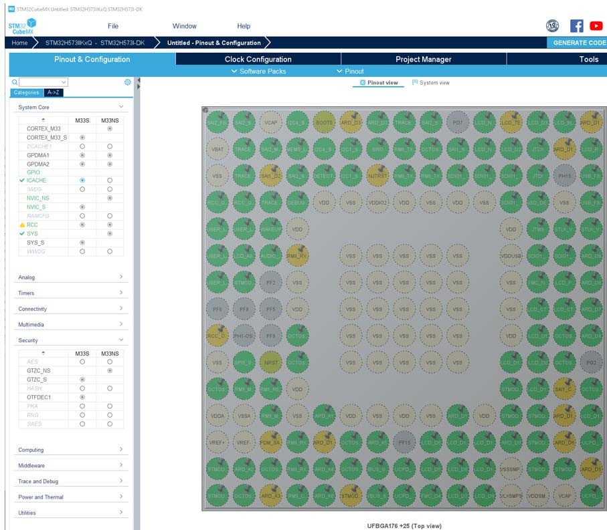Select the WAKEUP pin on the chip
Image resolution: width=607 pixels, height=530 pixels.
point(270,229)
